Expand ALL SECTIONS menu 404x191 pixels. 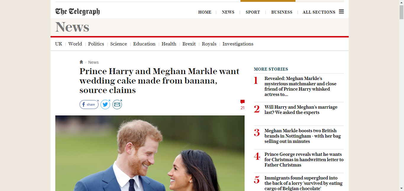pos(319,12)
